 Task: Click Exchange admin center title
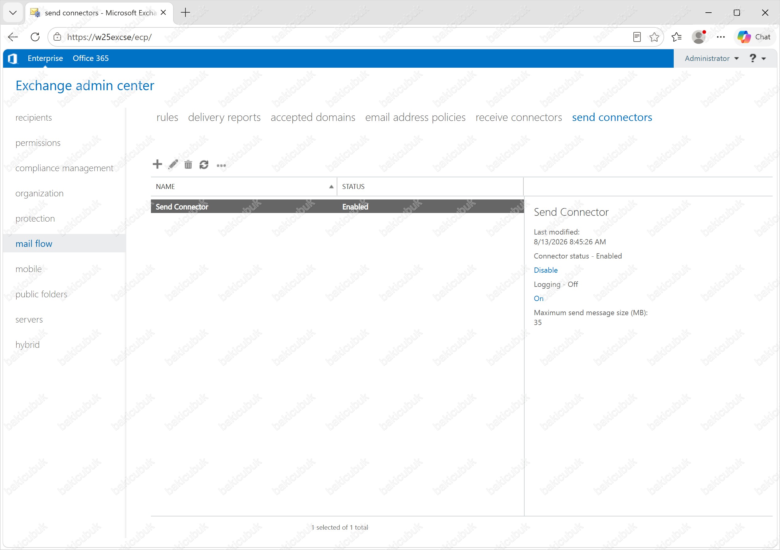[85, 86]
